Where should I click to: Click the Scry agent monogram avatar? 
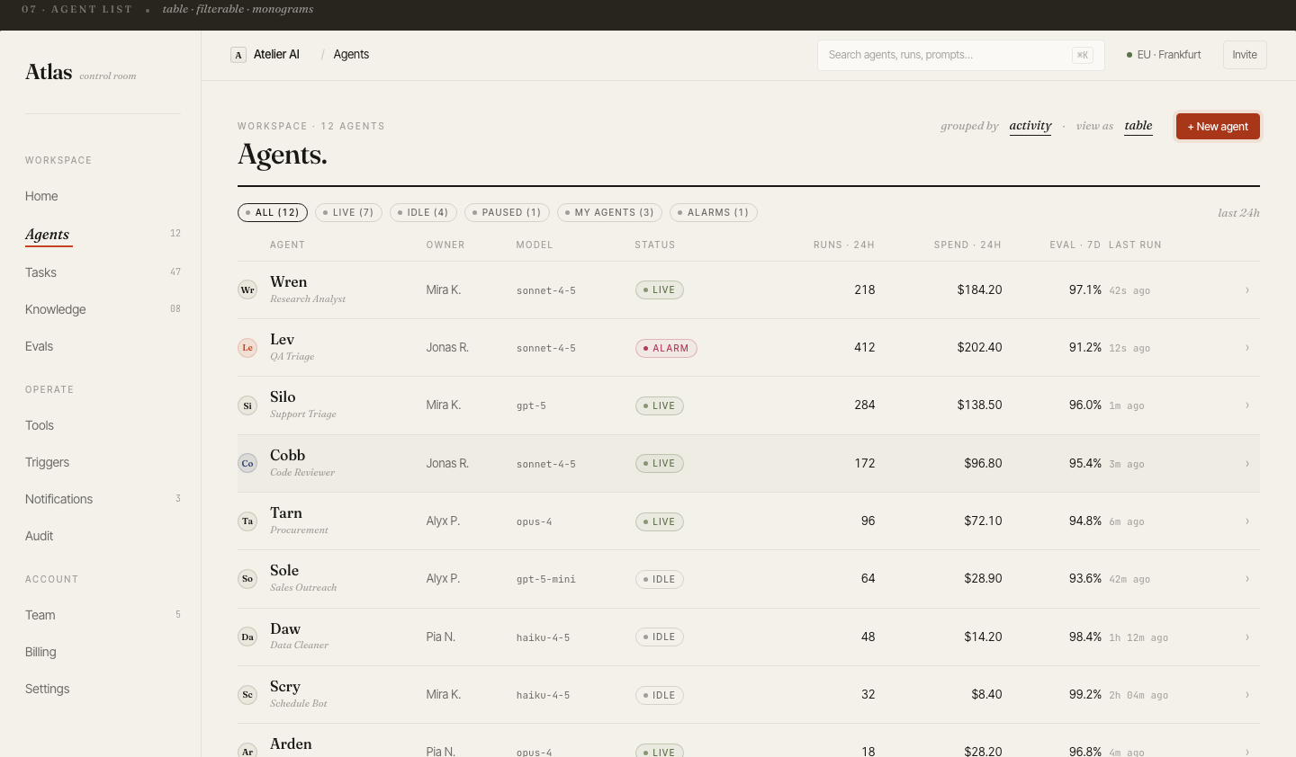coord(247,694)
